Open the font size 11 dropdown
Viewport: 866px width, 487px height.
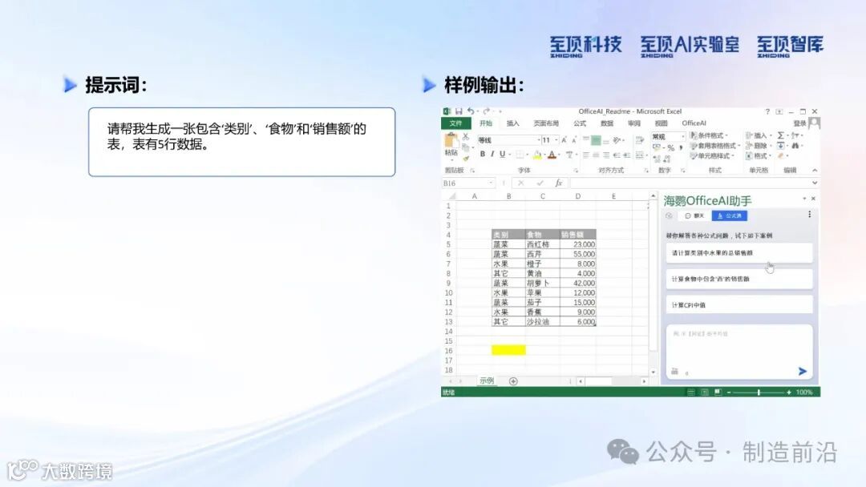pos(557,140)
